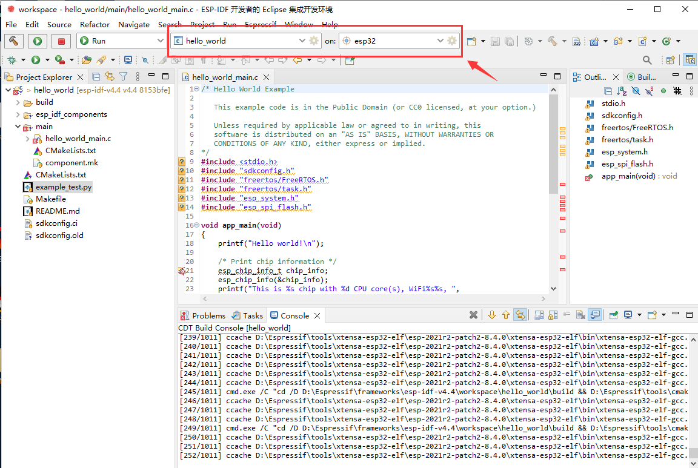Select sdkconfig.ci file in tree

(56, 223)
